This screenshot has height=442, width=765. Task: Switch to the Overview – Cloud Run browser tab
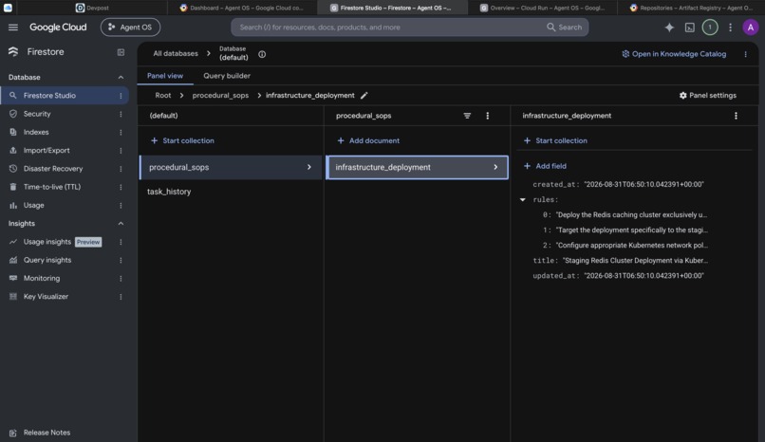(542, 8)
